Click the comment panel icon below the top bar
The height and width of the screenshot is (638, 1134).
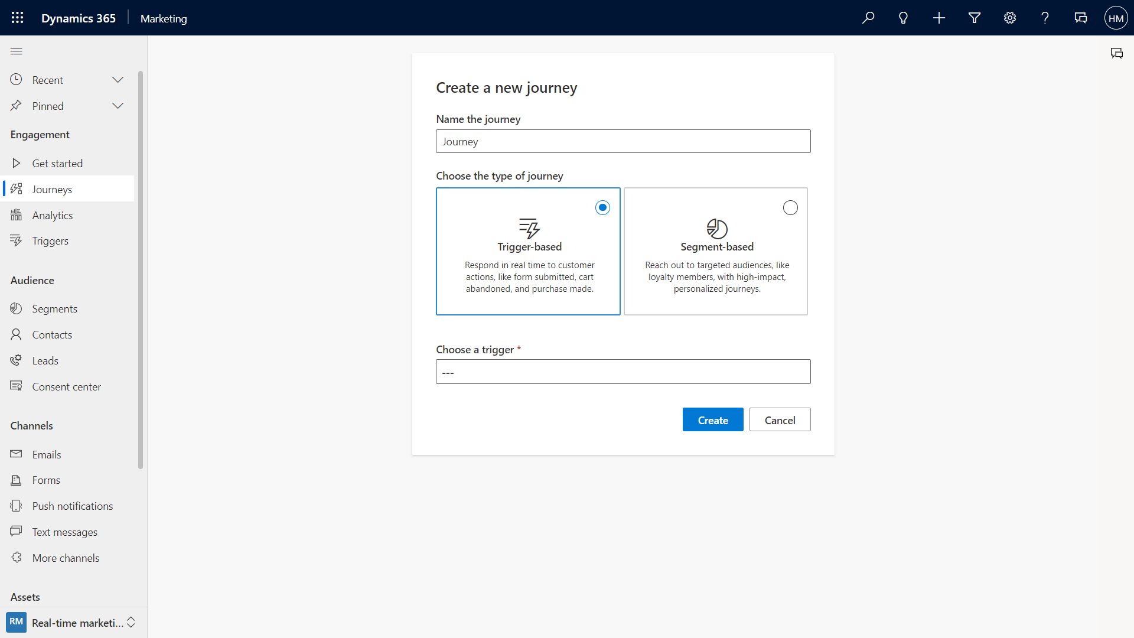point(1116,53)
